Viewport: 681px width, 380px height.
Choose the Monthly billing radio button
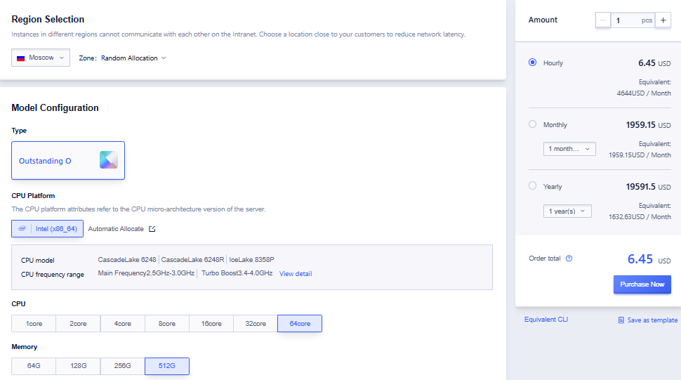click(532, 124)
